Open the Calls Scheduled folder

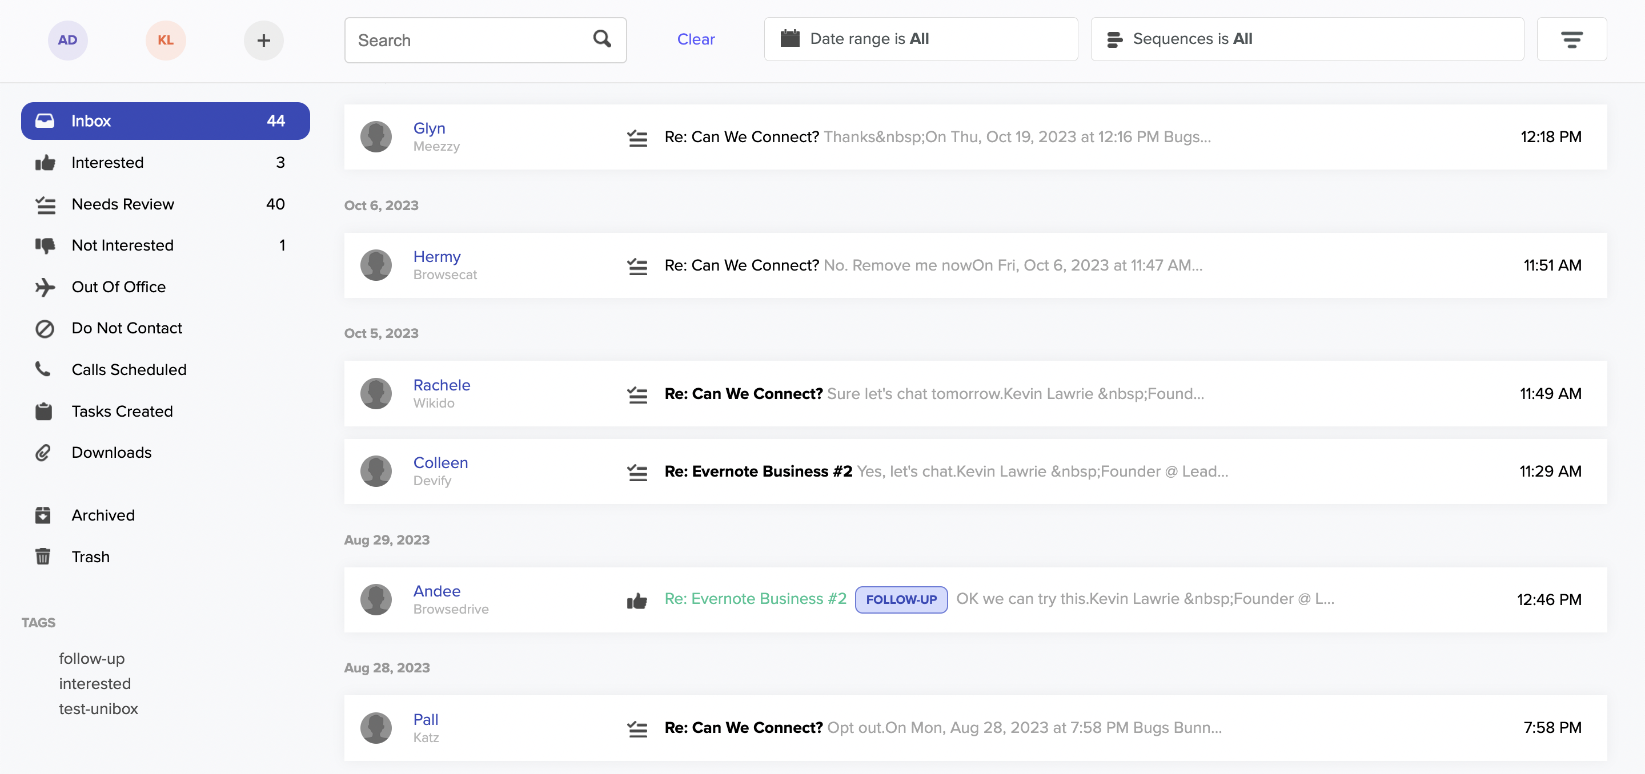click(166, 369)
